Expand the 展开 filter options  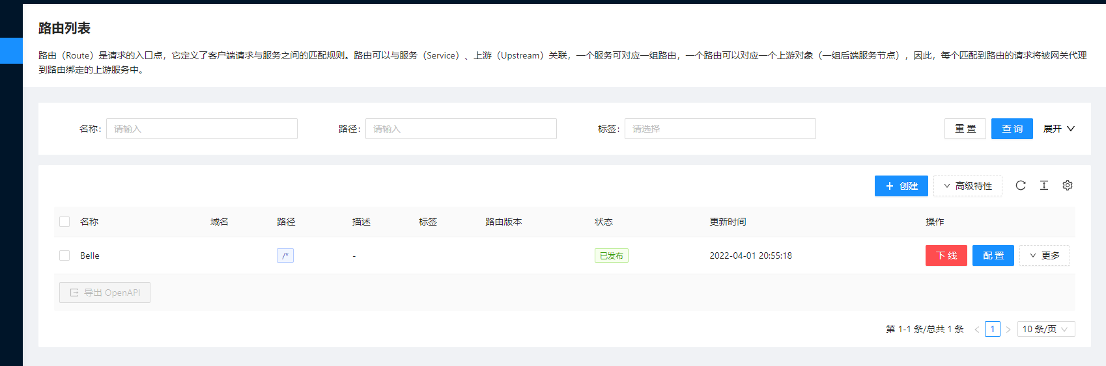1058,129
